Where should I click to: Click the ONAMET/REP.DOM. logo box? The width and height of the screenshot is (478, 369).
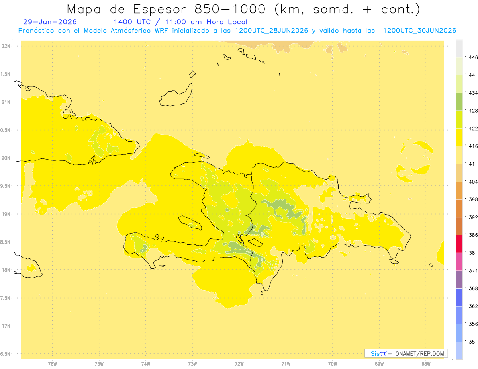coord(406,353)
